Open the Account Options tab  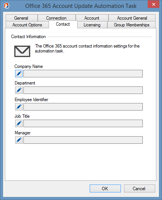coord(27,25)
